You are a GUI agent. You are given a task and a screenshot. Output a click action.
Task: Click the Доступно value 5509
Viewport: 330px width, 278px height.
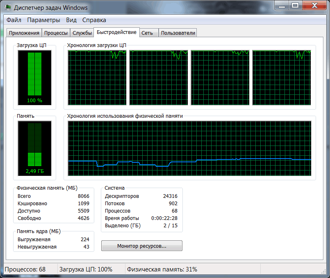84,211
